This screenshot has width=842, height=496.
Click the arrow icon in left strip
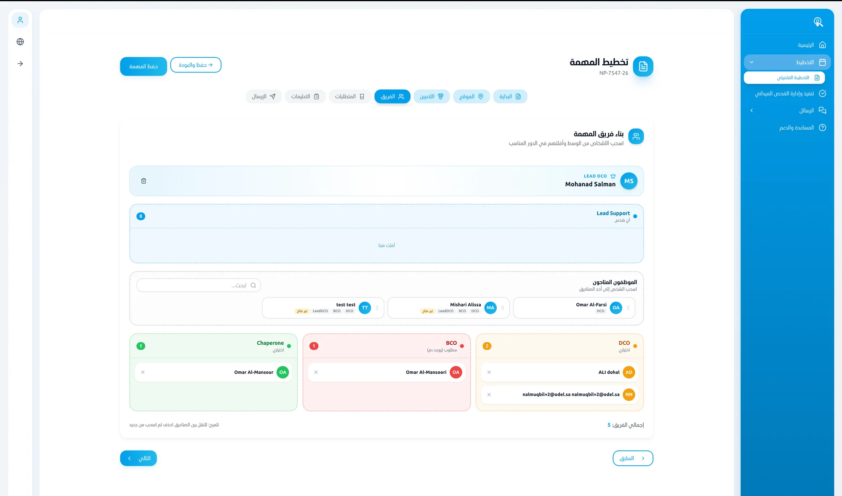point(20,64)
